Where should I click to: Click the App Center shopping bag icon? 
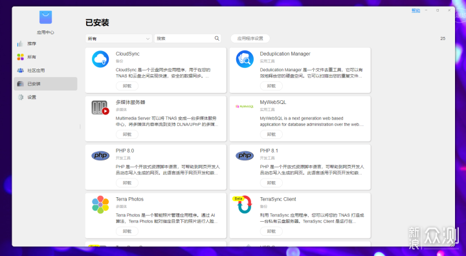45,17
